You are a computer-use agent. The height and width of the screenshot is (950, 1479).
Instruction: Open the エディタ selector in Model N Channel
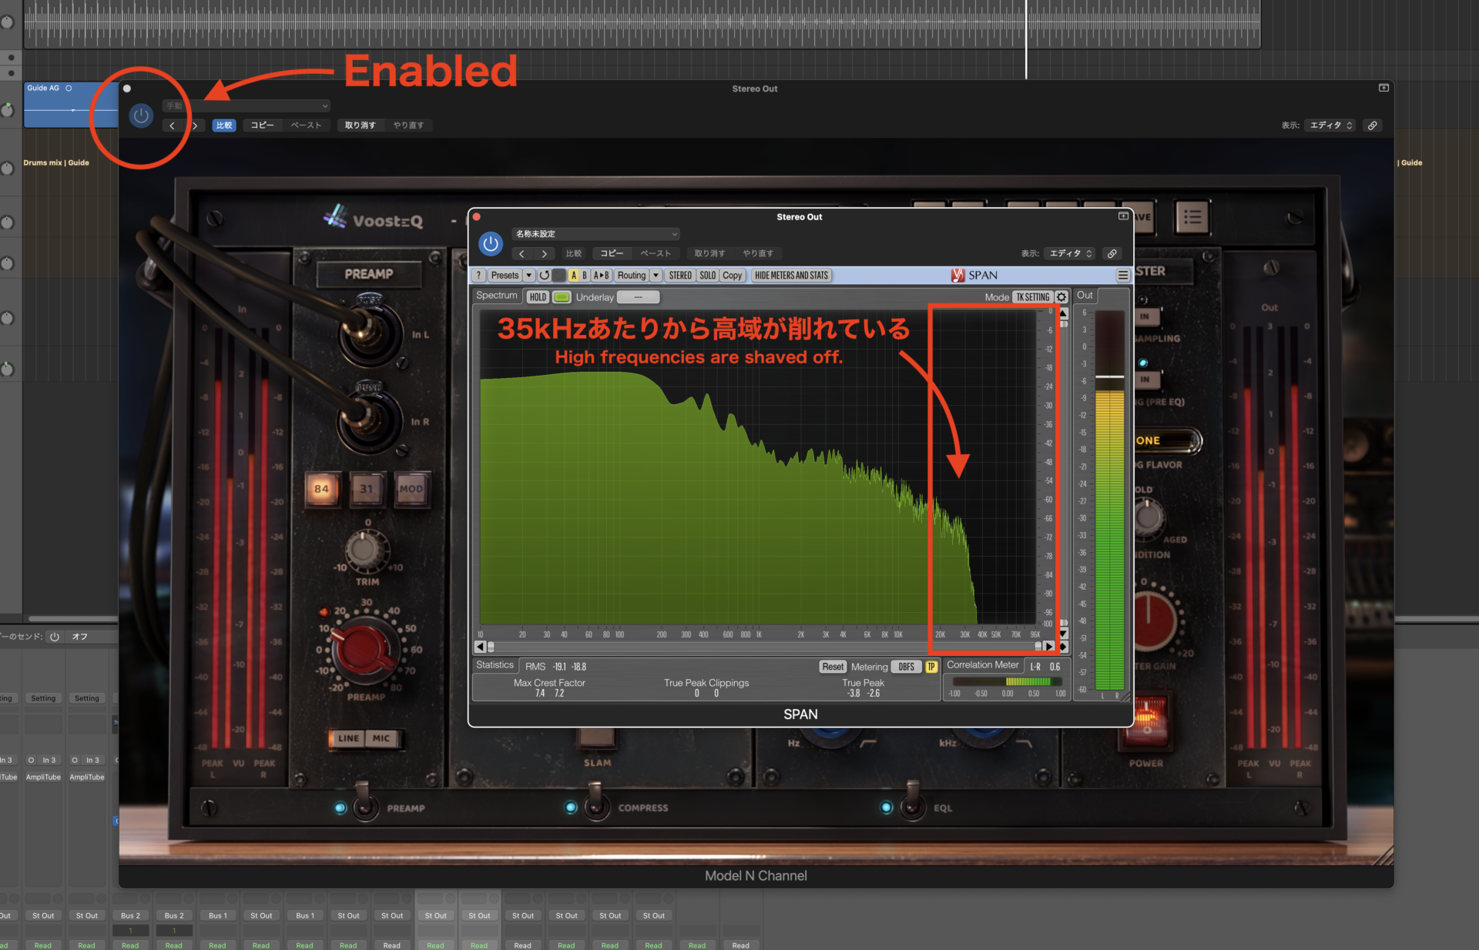1331,125
